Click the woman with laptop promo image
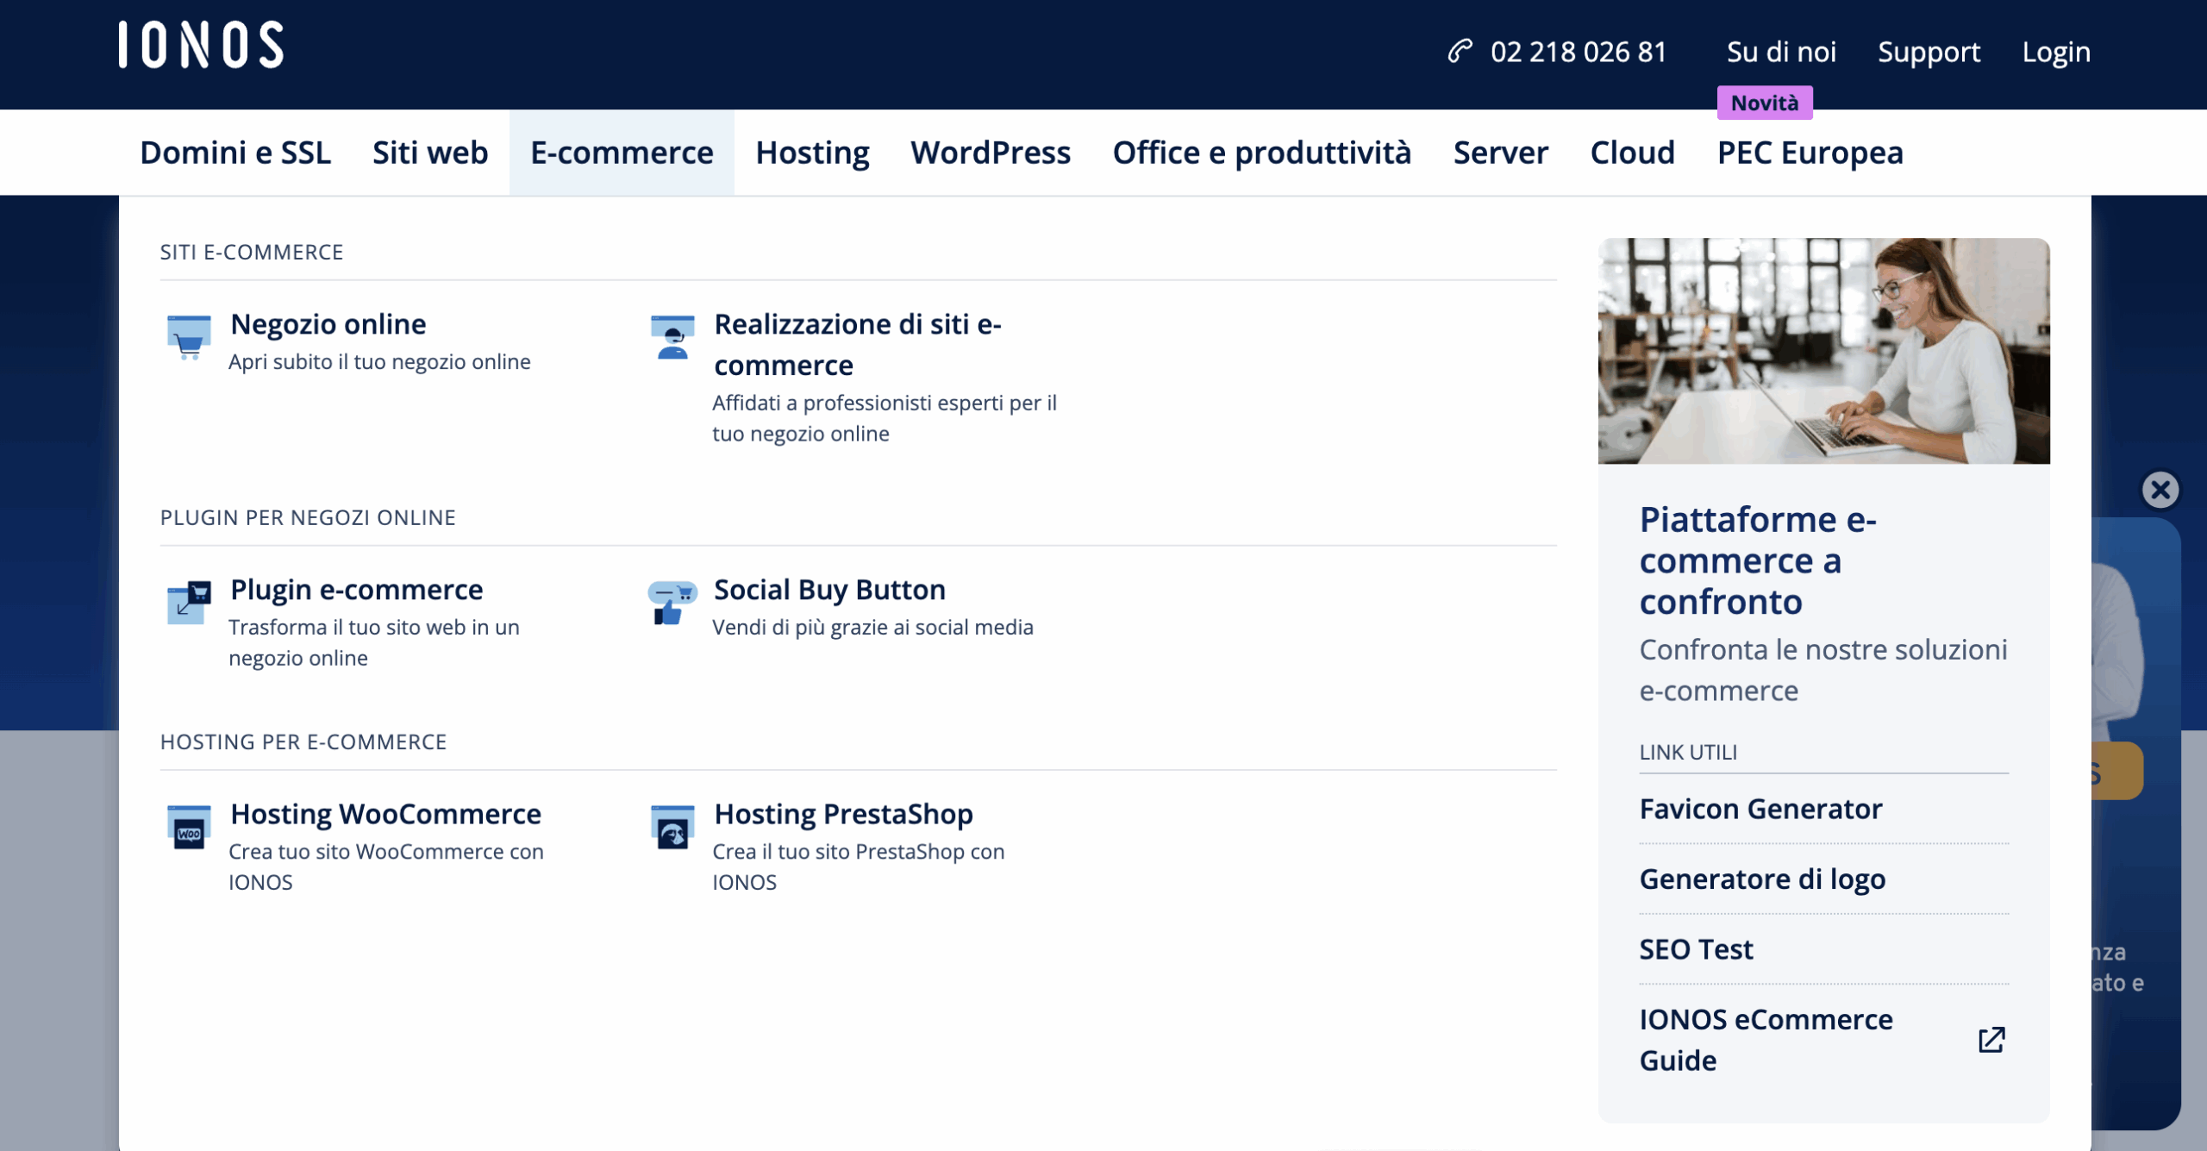This screenshot has height=1151, width=2207. [1822, 351]
